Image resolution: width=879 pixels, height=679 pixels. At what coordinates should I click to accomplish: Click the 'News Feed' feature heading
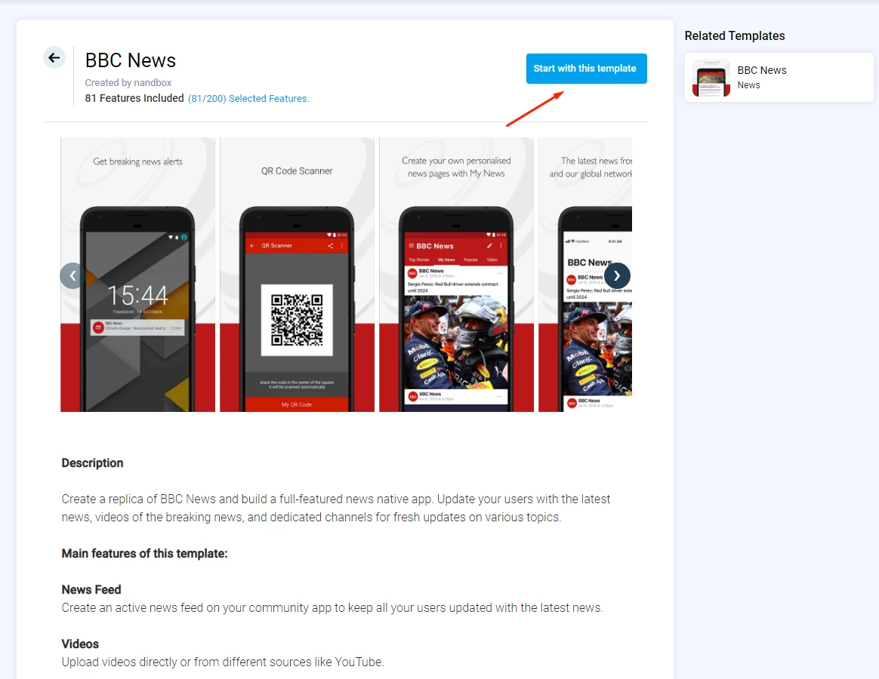[x=91, y=589]
